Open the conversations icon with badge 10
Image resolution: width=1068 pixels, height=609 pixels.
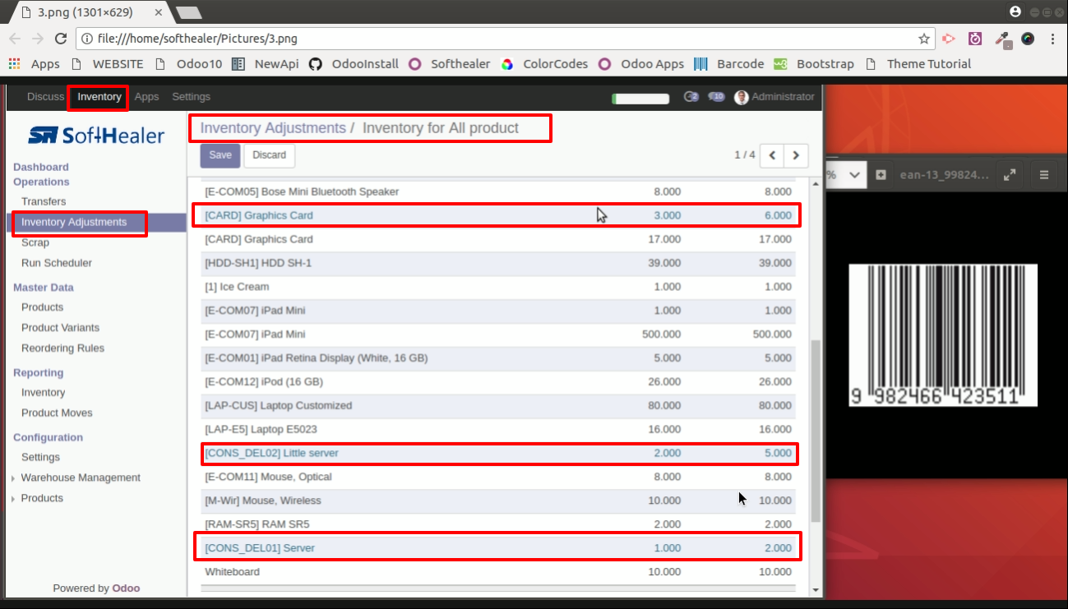pyautogui.click(x=716, y=97)
